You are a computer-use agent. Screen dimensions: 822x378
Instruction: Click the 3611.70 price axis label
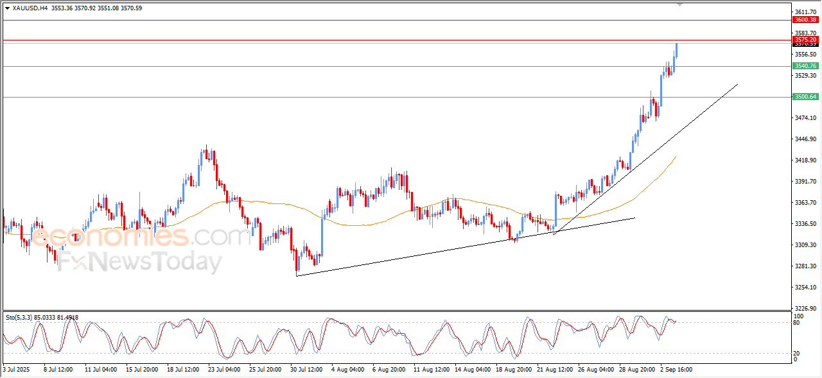pos(805,12)
